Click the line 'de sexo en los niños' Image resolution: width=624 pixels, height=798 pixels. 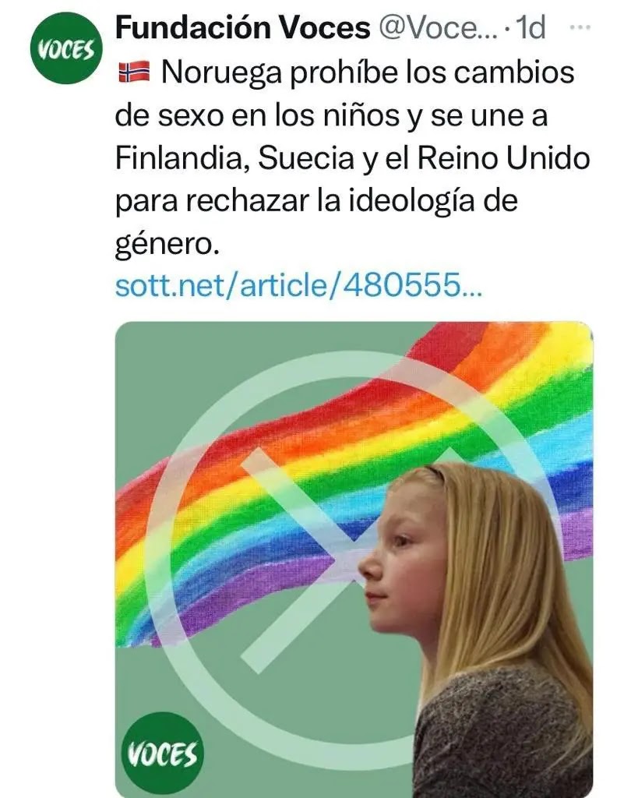257,115
